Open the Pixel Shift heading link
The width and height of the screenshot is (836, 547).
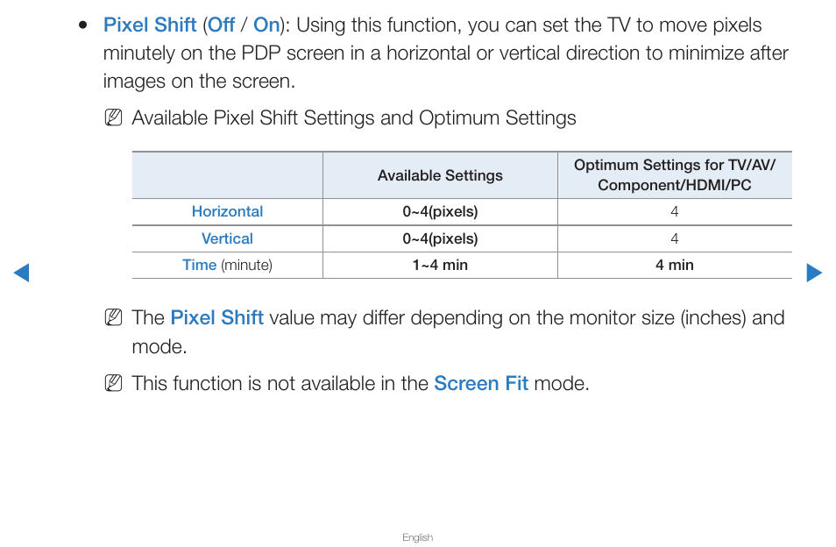click(x=150, y=25)
